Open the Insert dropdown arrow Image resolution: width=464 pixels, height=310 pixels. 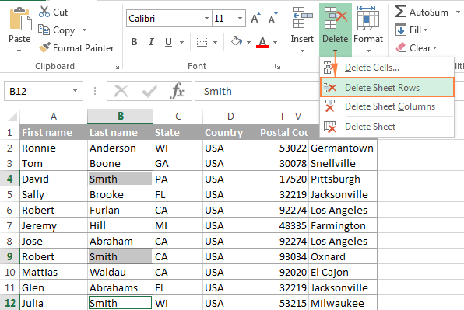[302, 51]
